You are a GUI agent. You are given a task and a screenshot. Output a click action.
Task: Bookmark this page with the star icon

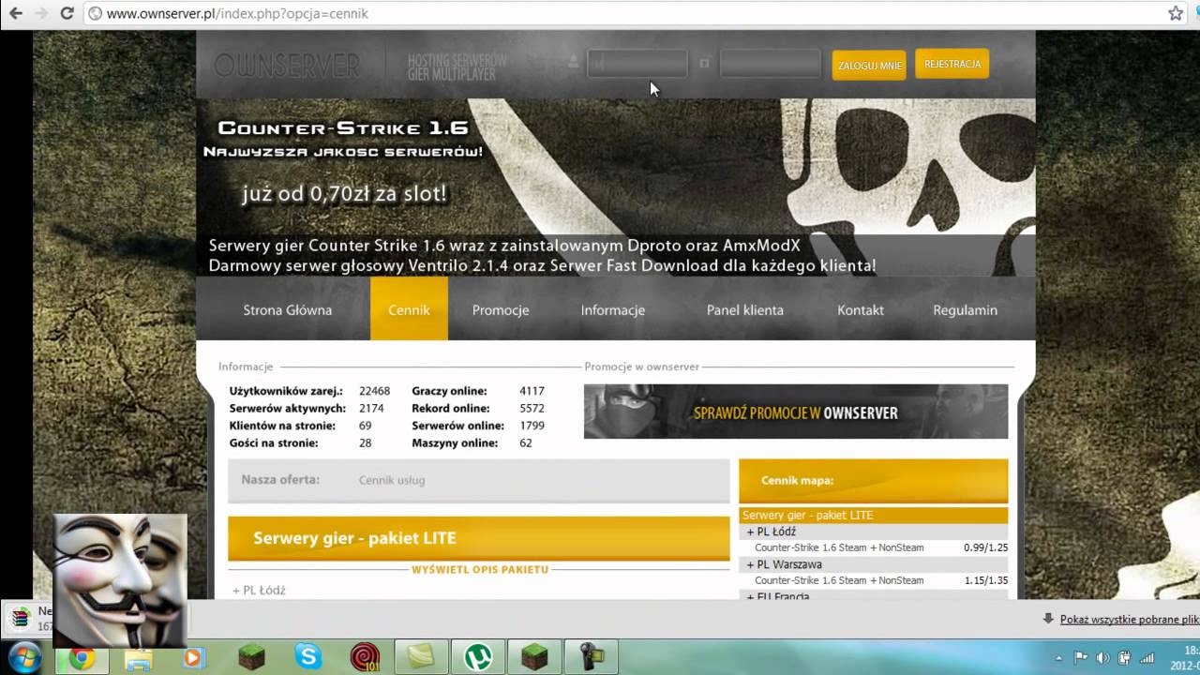point(1176,13)
